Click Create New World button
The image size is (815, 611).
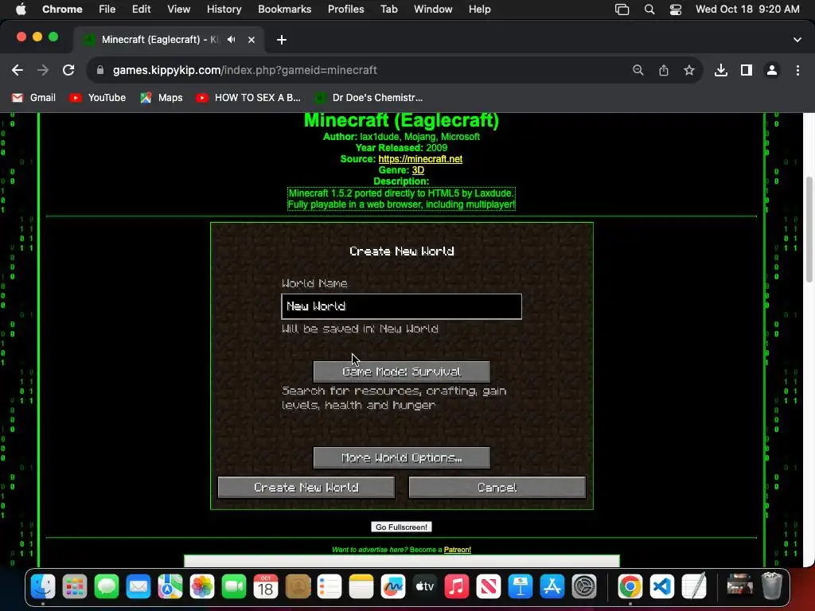point(306,488)
